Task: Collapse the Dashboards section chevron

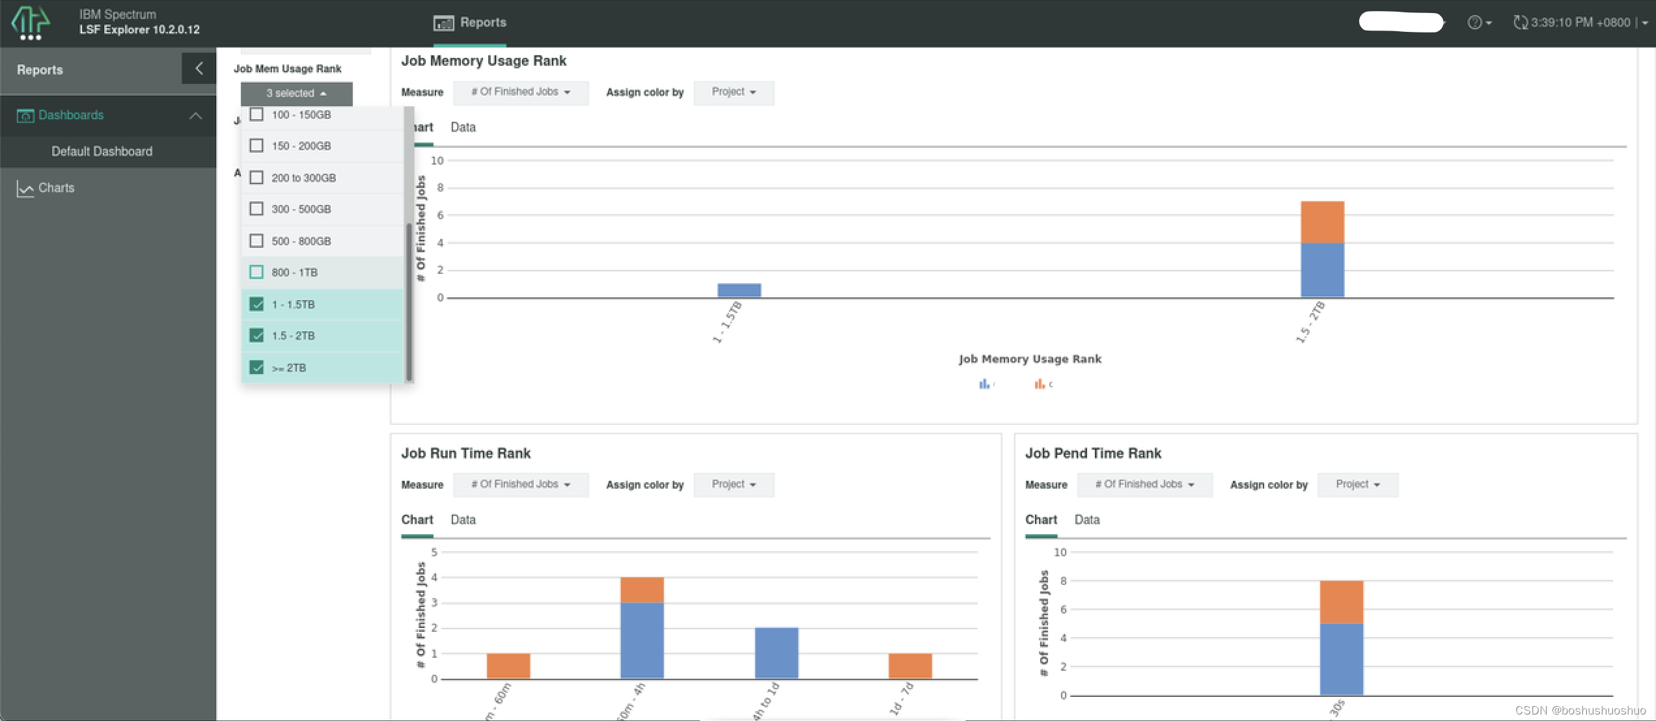Action: pos(195,116)
